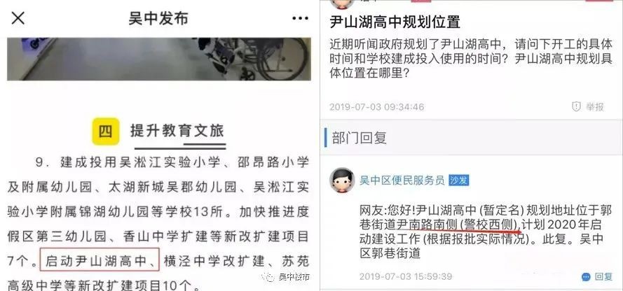Viewport: 623px width, 291px height.
Task: Click the red-boxed 启动尹山湖高中 text
Action: (100, 260)
